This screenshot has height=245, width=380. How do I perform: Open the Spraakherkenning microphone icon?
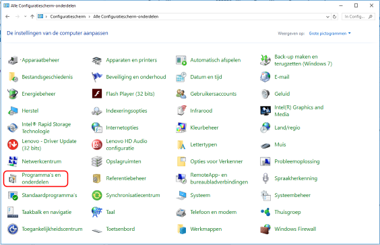265,178
